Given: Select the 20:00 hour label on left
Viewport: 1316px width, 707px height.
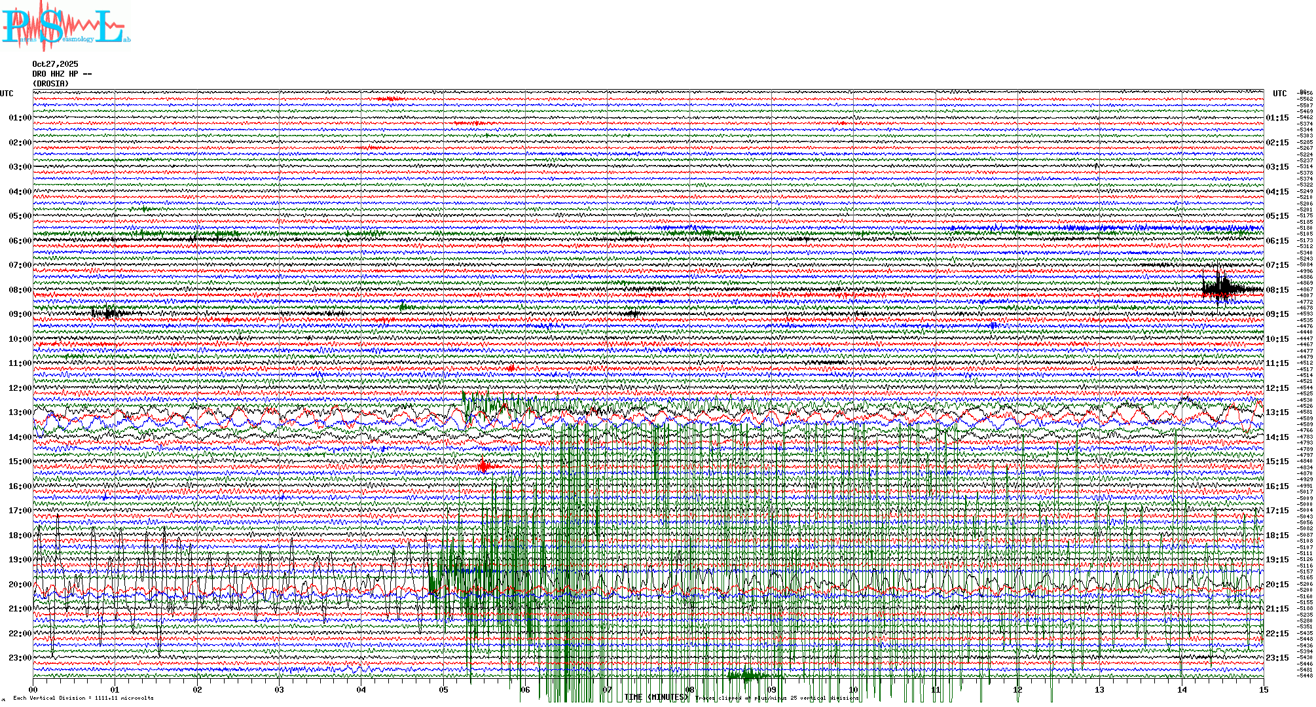Looking at the screenshot, I should tap(20, 585).
